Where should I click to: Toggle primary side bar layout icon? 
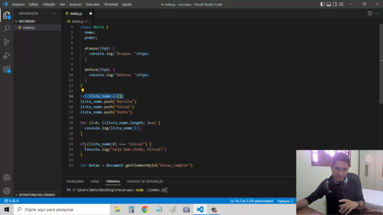[x=323, y=4]
